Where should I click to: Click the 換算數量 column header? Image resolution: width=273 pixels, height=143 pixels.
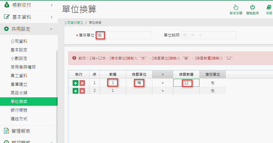[x=186, y=74]
